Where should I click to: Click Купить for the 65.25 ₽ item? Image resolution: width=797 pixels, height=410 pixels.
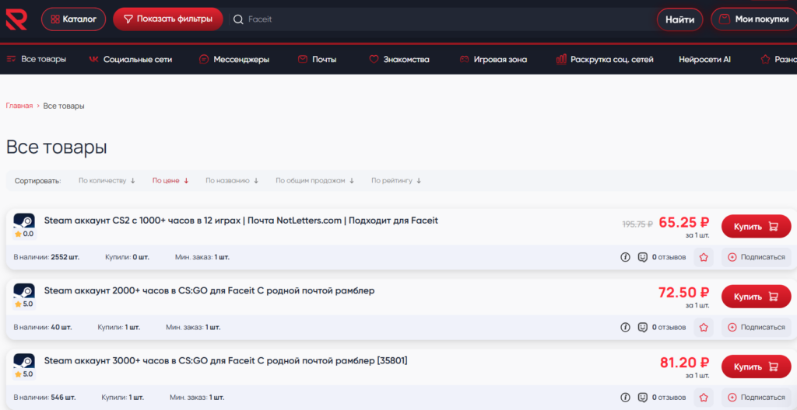756,226
